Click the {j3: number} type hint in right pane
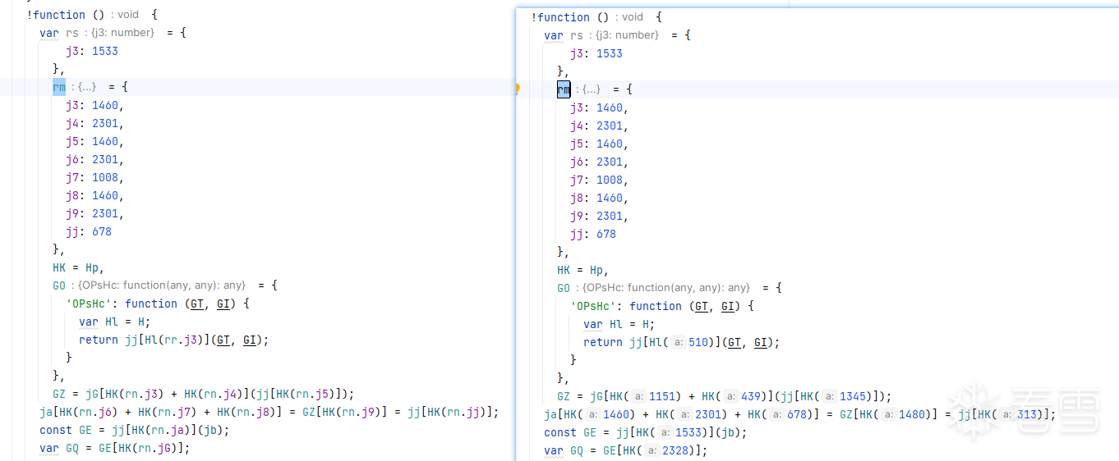Screen dimensions: 1119x461 click(x=627, y=35)
